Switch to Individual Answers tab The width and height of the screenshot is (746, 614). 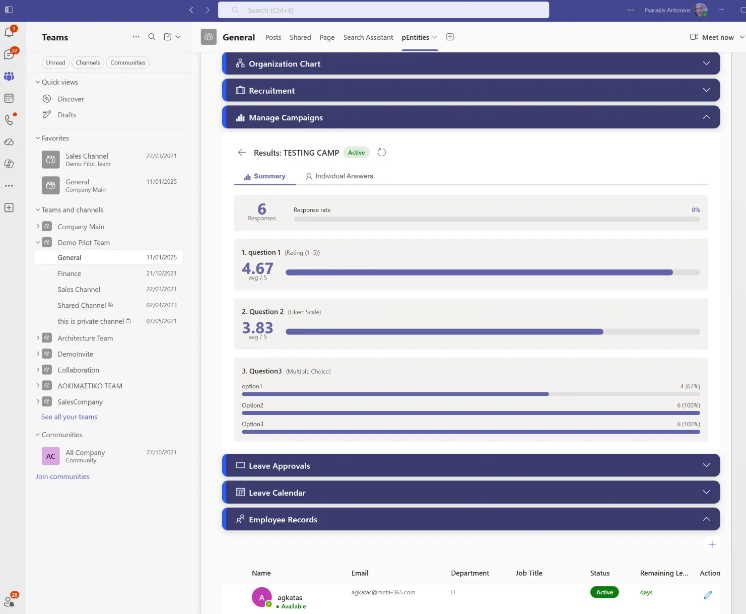pos(339,176)
